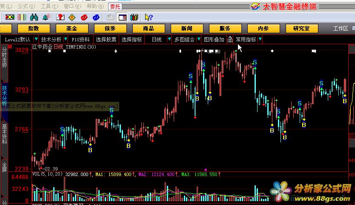Screen dimensions: 355x205
Task: Click the 大智慧 logo icon in title strip
Action: click(255, 6)
